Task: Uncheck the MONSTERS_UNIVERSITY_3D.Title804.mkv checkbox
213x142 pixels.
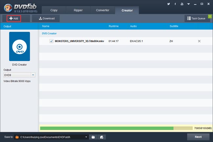Action: [51, 41]
